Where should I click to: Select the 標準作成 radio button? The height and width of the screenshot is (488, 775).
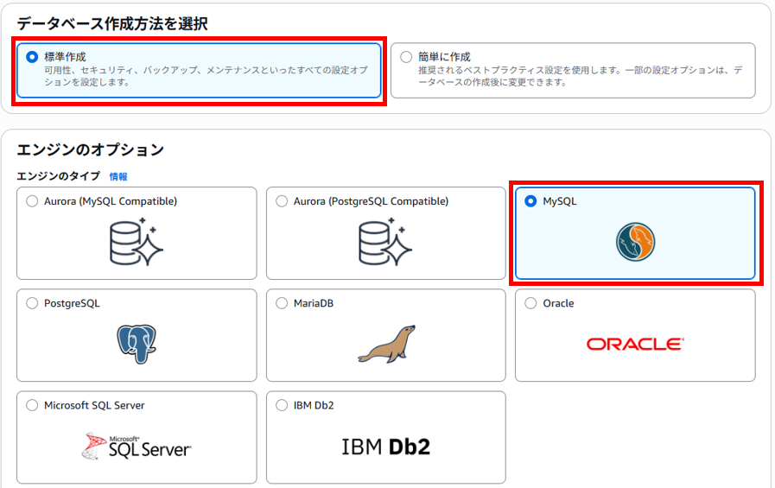click(32, 57)
